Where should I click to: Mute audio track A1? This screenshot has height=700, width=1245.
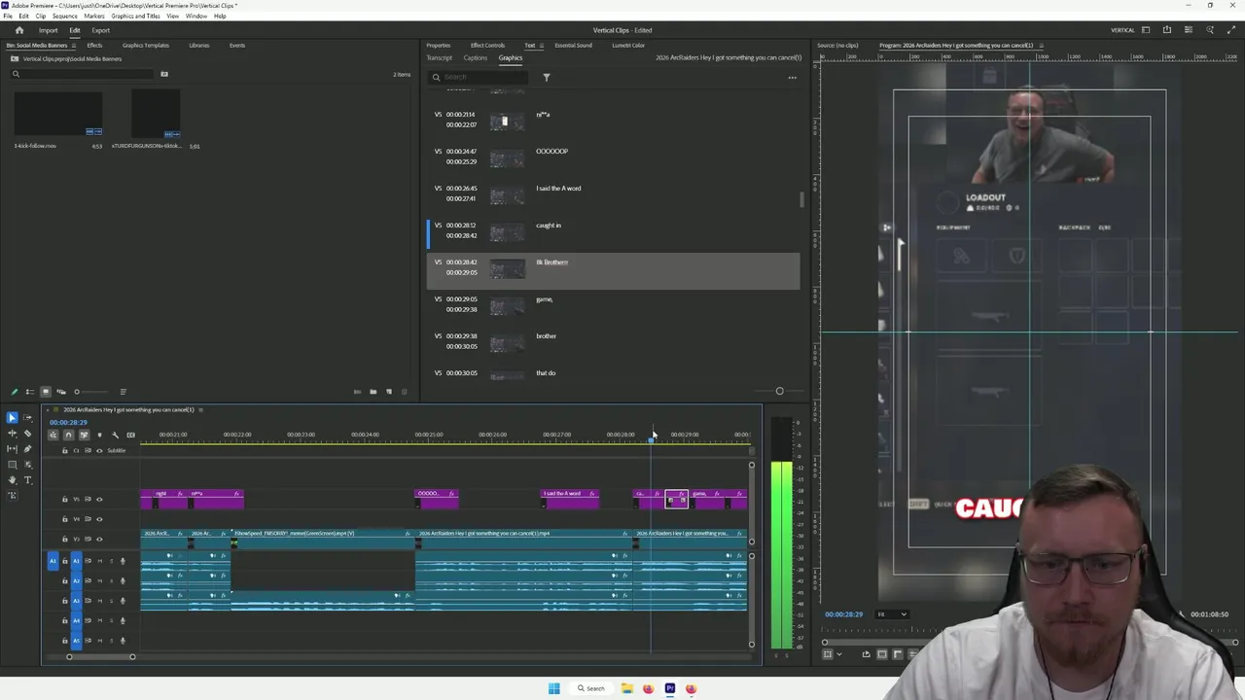point(98,561)
